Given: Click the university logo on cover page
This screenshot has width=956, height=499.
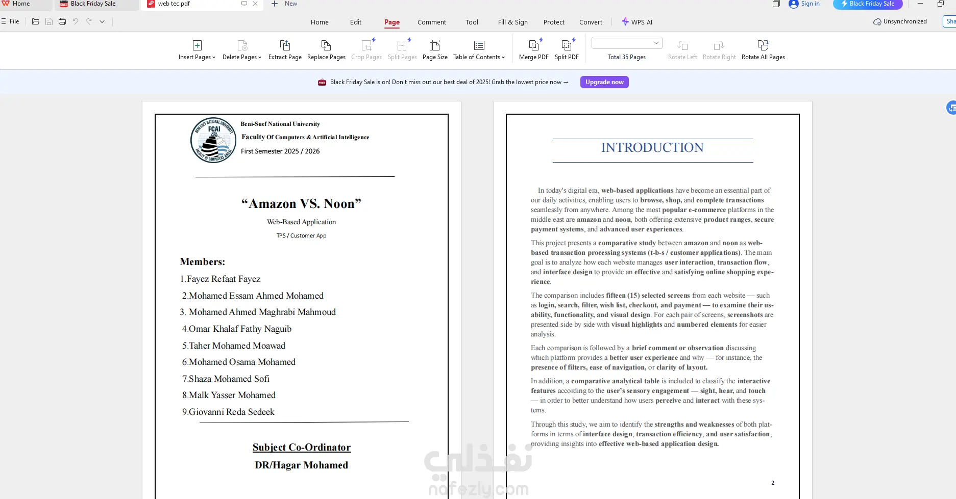Looking at the screenshot, I should pos(213,140).
